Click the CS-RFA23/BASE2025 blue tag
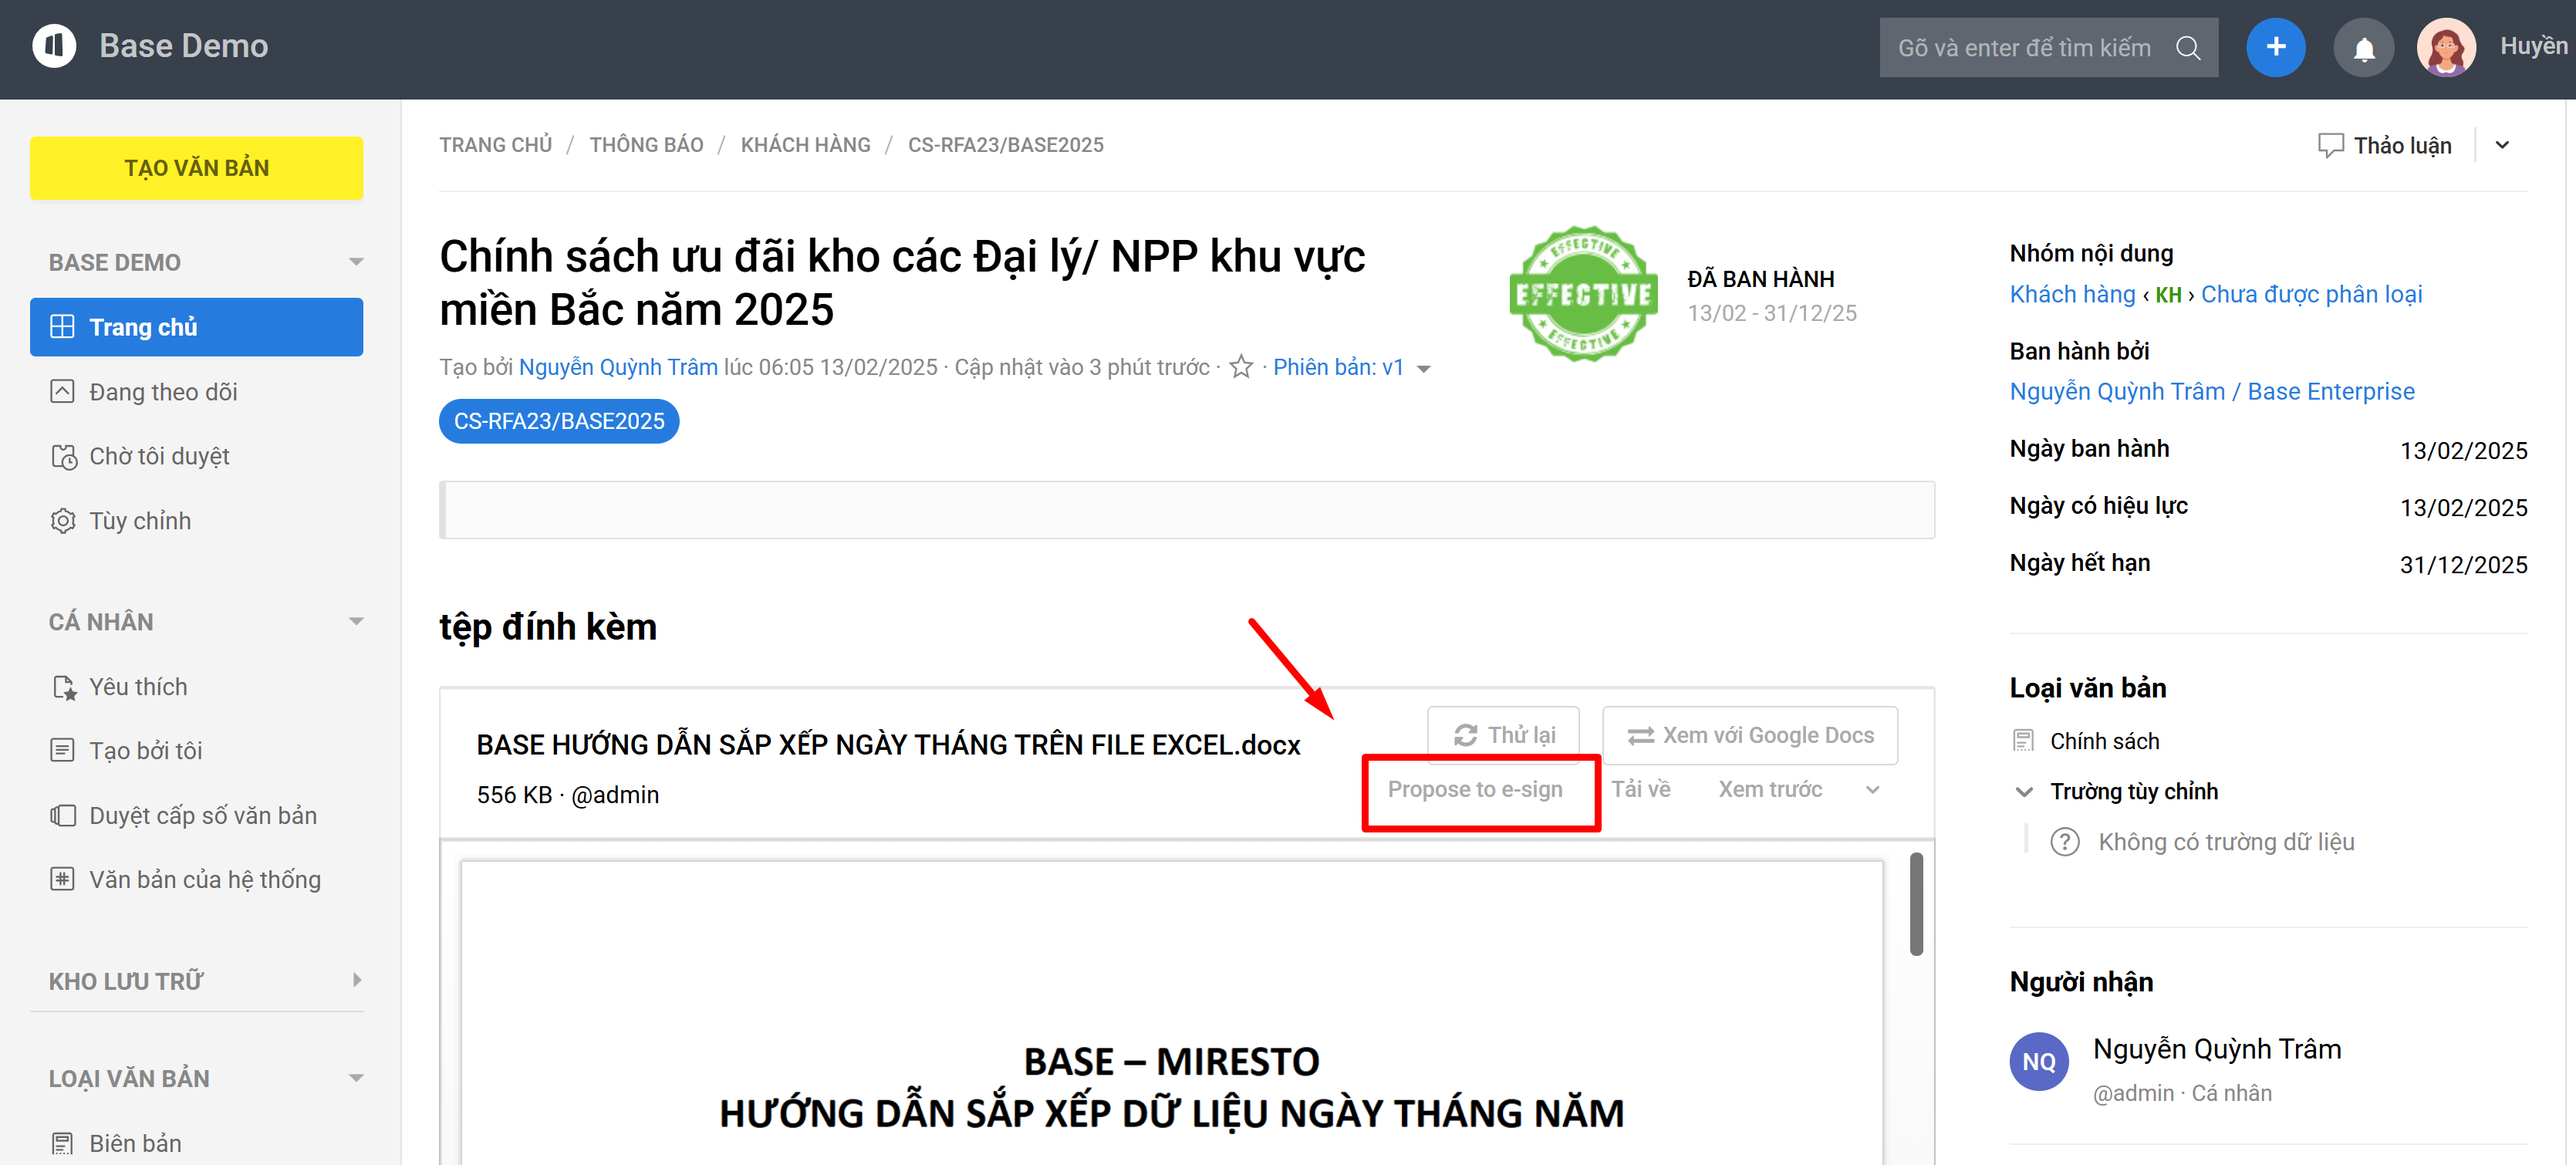2576x1165 pixels. 559,421
